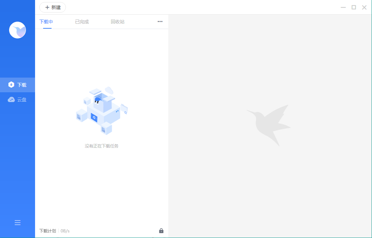The image size is (372, 238).
Task: Minimize the application window
Action: pos(343,7)
